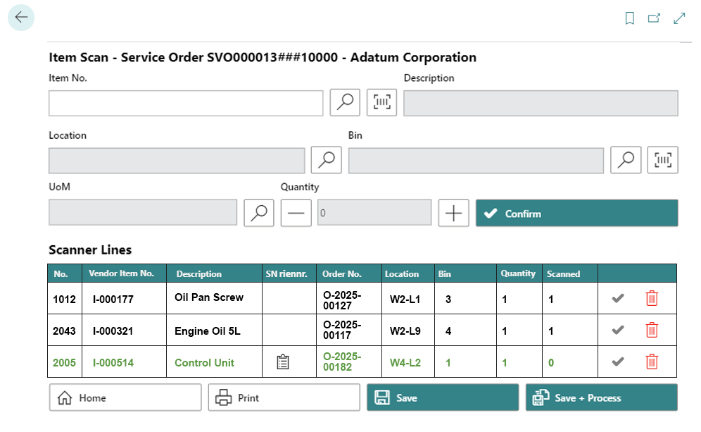The image size is (701, 432).
Task: Increase quantity with plus button
Action: point(453,213)
